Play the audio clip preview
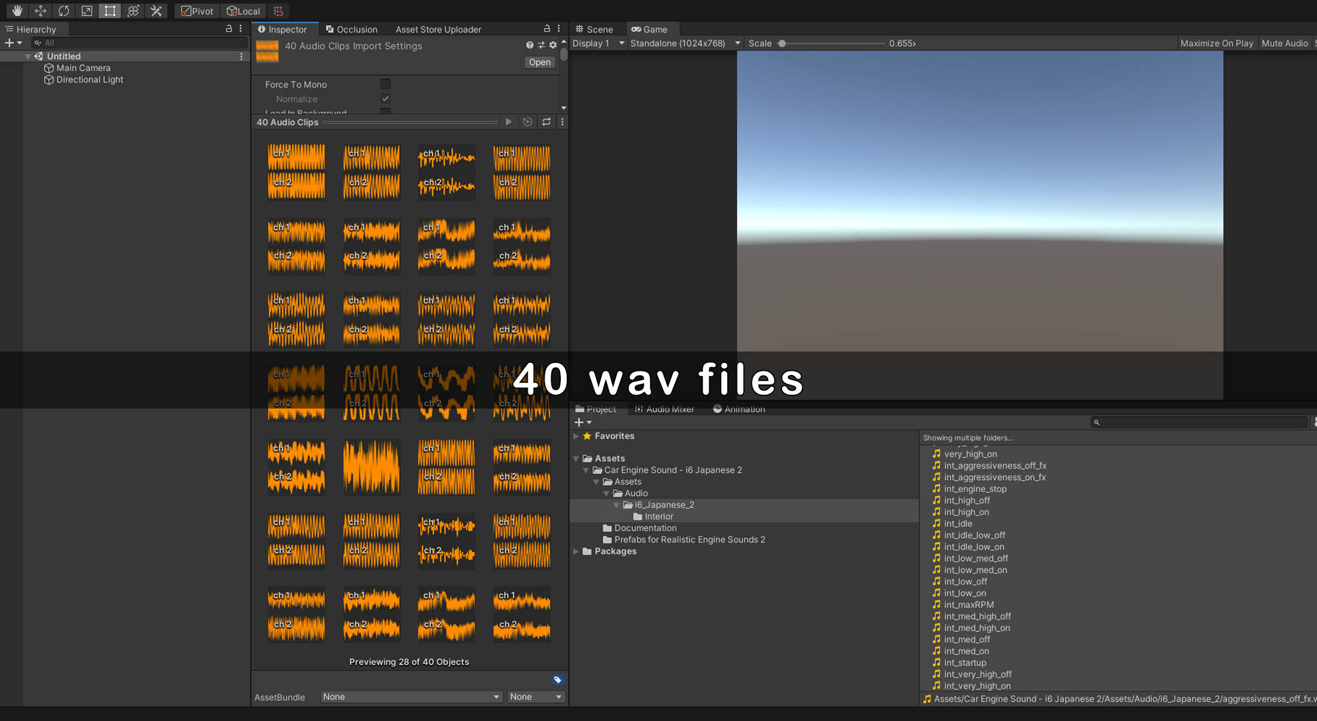The width and height of the screenshot is (1317, 721). (509, 122)
